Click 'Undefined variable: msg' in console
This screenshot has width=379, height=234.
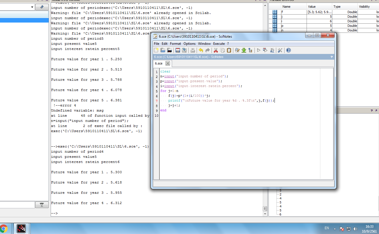(x=77, y=110)
